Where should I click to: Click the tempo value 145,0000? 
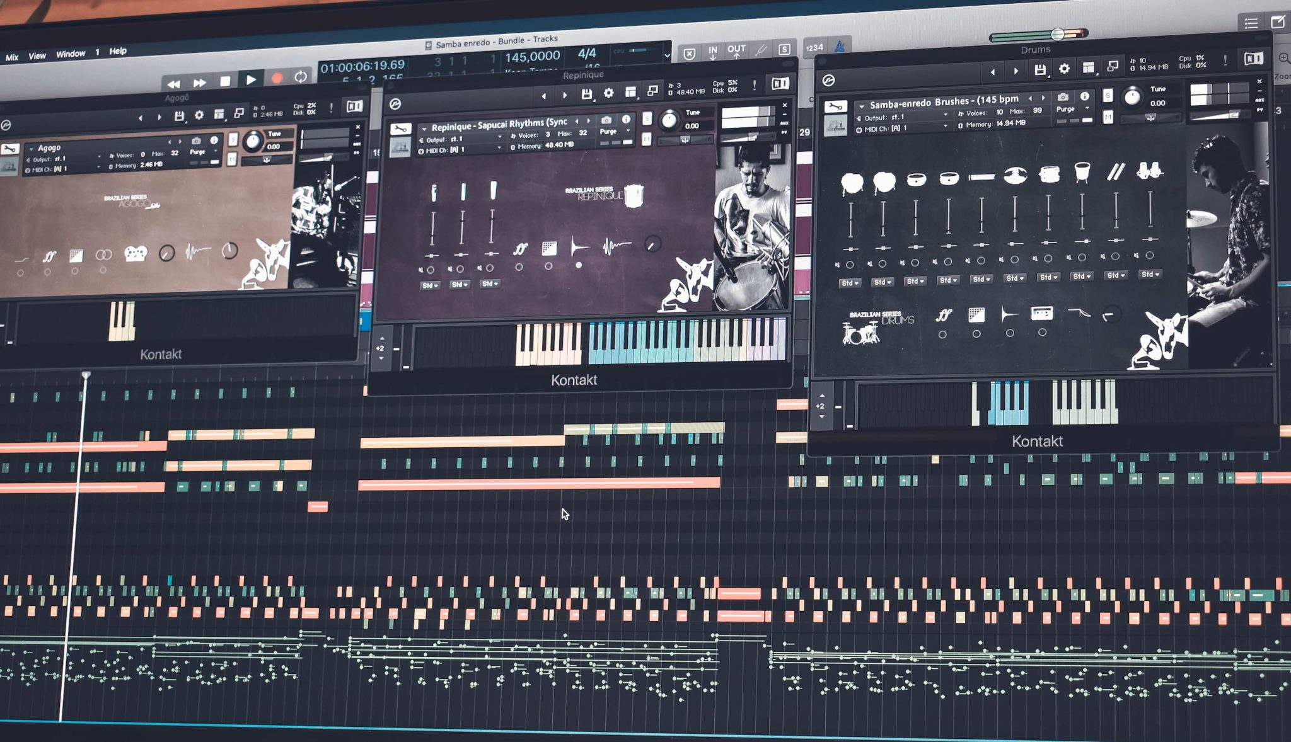coord(532,57)
